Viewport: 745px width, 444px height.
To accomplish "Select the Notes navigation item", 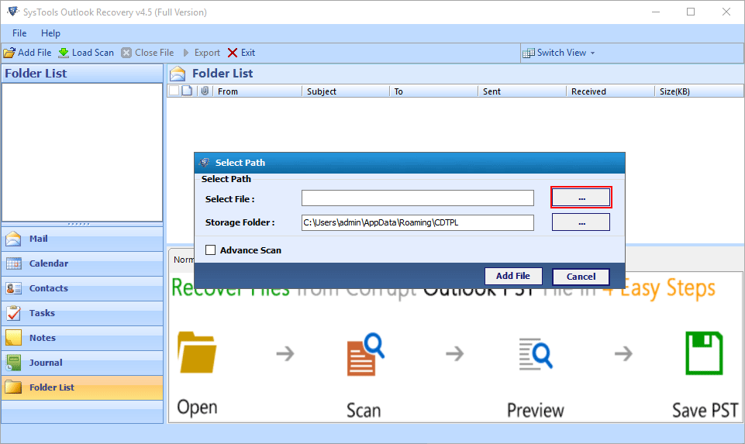I will coord(82,338).
